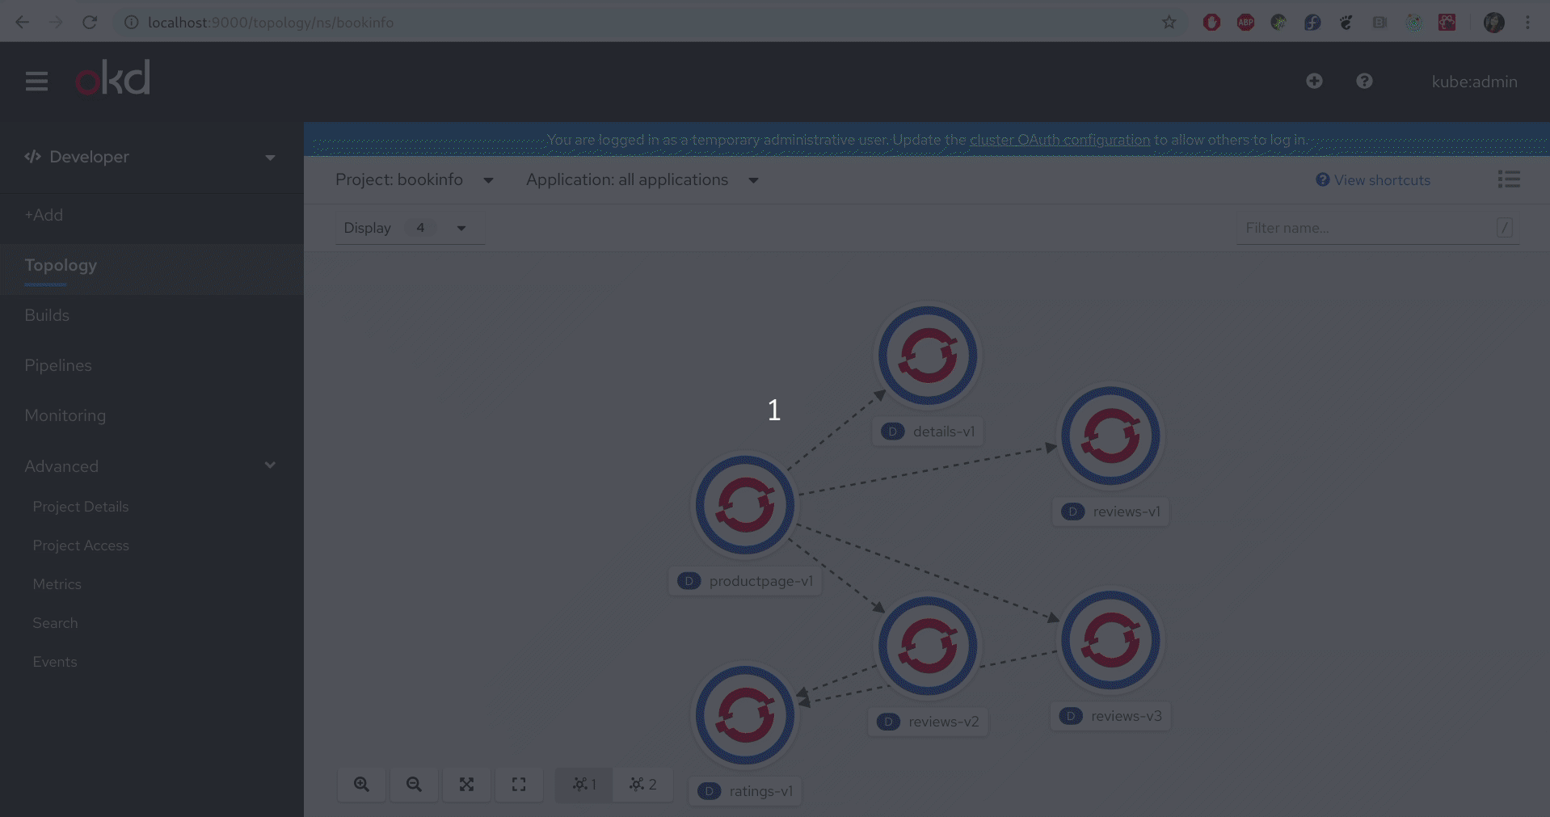This screenshot has width=1550, height=817.
Task: Open Topology in the sidebar
Action: (x=61, y=265)
